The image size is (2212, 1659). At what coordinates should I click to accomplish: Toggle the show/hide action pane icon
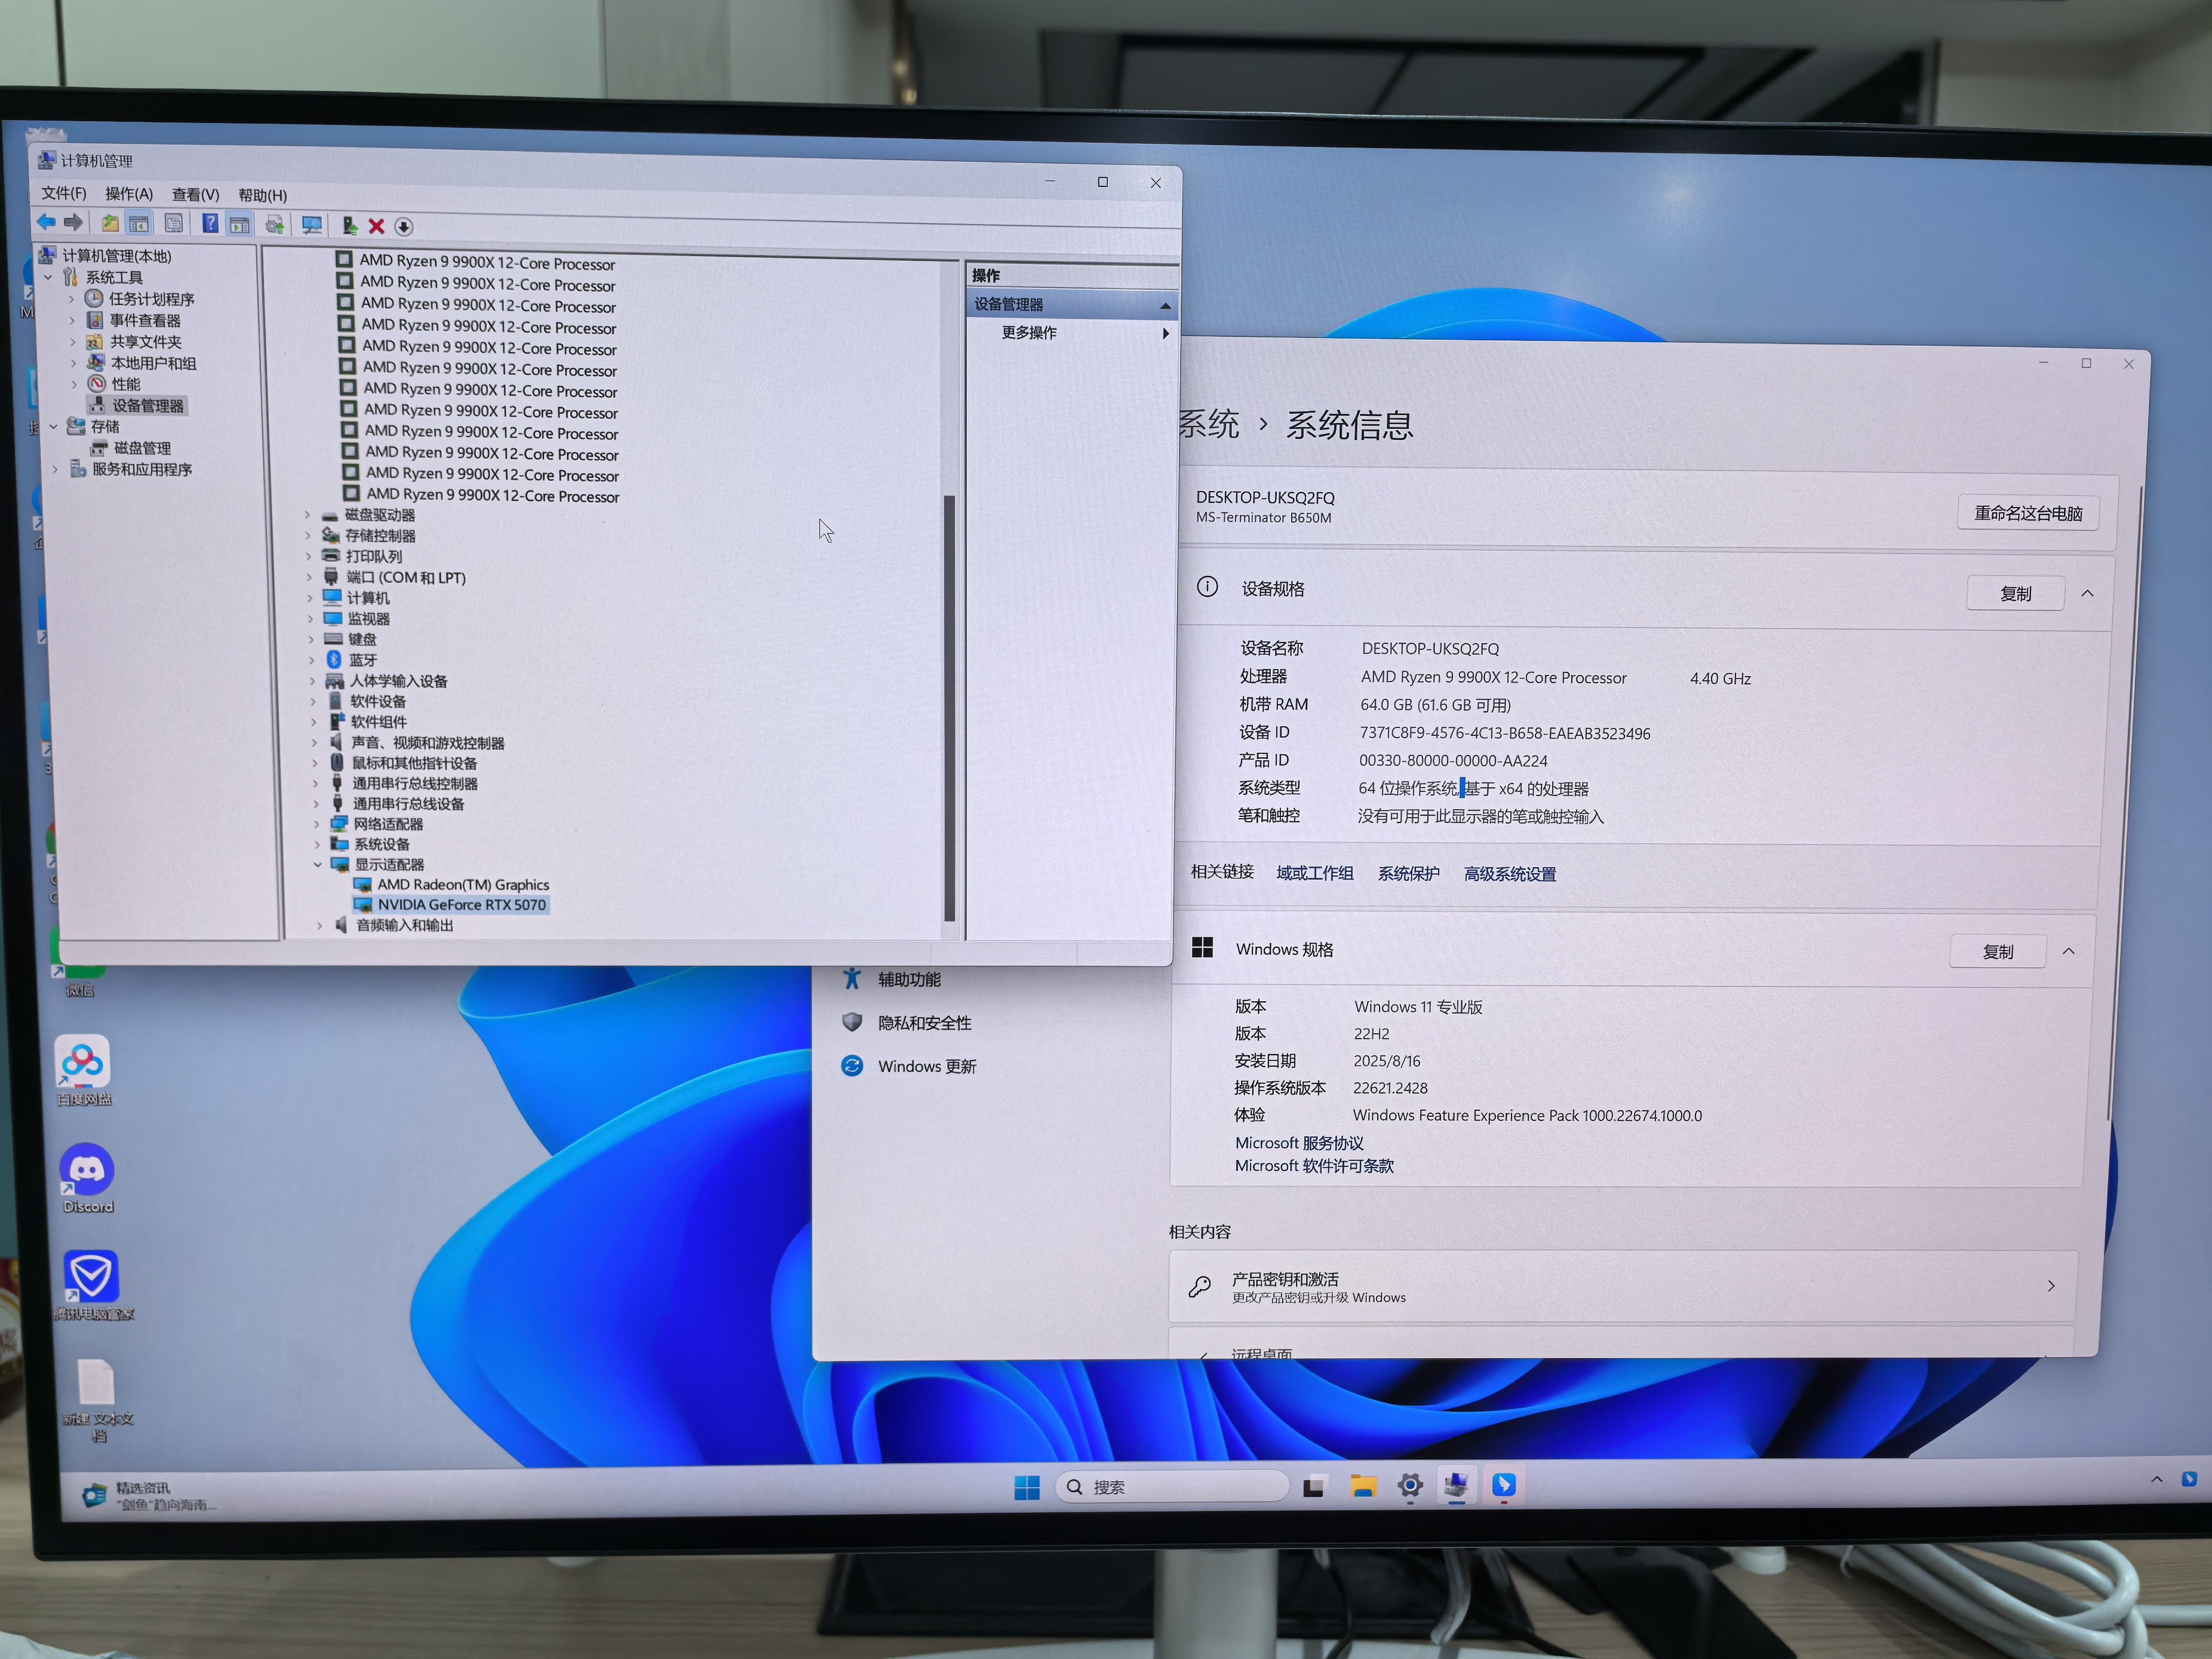pyautogui.click(x=240, y=224)
